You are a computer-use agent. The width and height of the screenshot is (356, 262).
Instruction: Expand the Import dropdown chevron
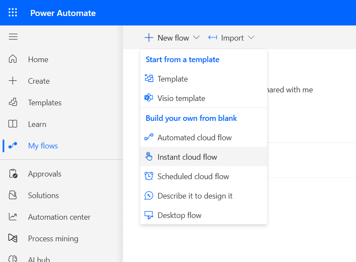click(252, 38)
